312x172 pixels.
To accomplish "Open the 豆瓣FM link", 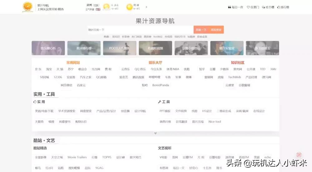I will coord(188,157).
